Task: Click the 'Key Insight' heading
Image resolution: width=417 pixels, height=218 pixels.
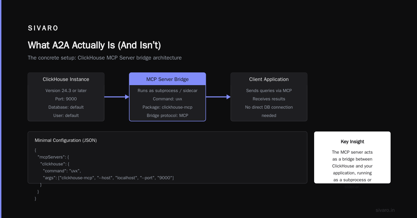Action: click(352, 142)
